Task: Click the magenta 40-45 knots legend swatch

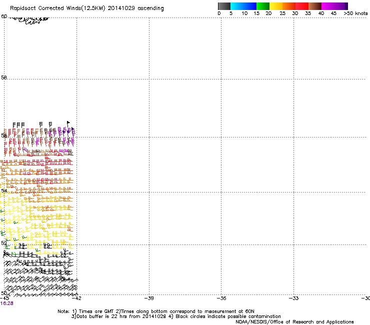Action: tap(328, 6)
